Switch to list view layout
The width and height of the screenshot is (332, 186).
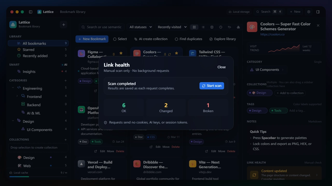click(203, 27)
